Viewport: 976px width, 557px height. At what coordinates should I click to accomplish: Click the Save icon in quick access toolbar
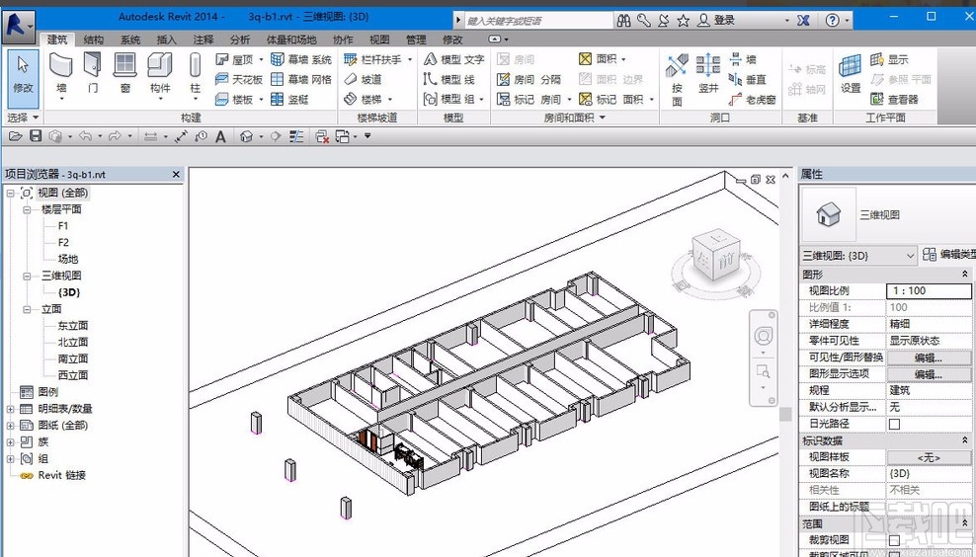click(x=36, y=136)
